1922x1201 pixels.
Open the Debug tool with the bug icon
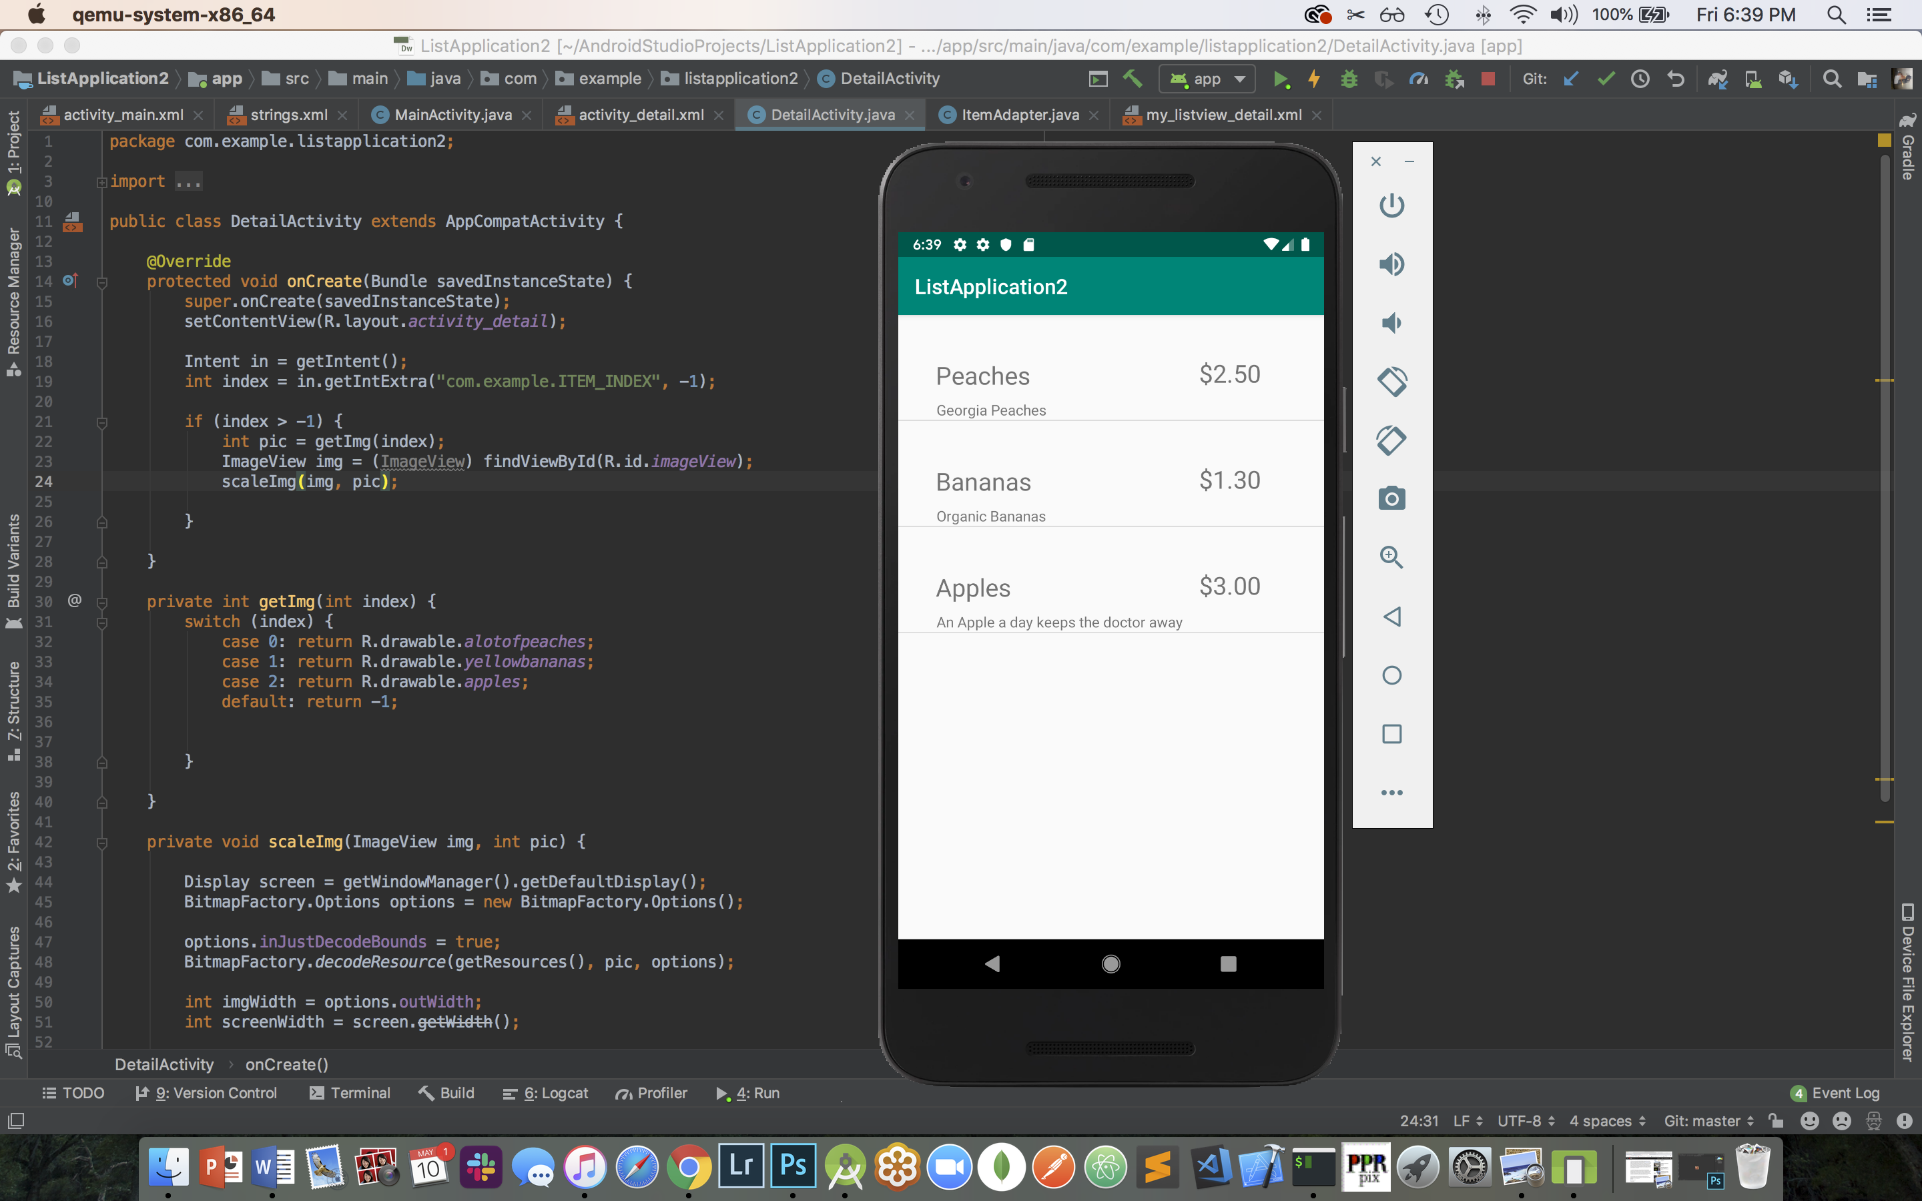coord(1349,79)
